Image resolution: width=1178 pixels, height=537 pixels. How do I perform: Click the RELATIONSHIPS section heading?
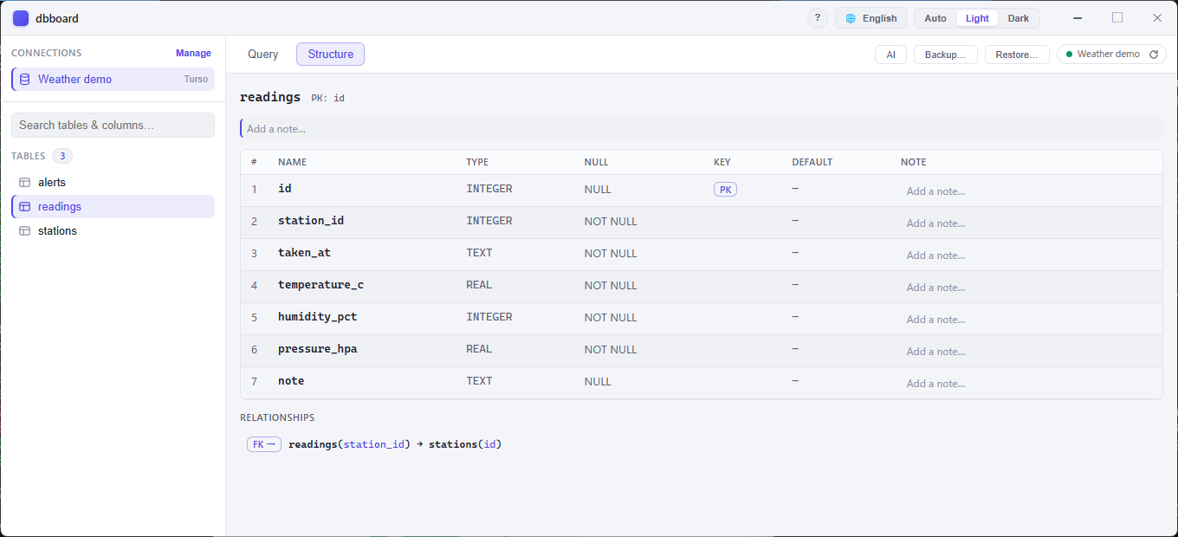[277, 417]
